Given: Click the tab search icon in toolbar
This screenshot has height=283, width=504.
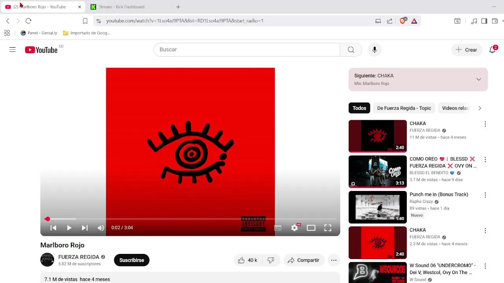Looking at the screenshot, I should (457, 21).
